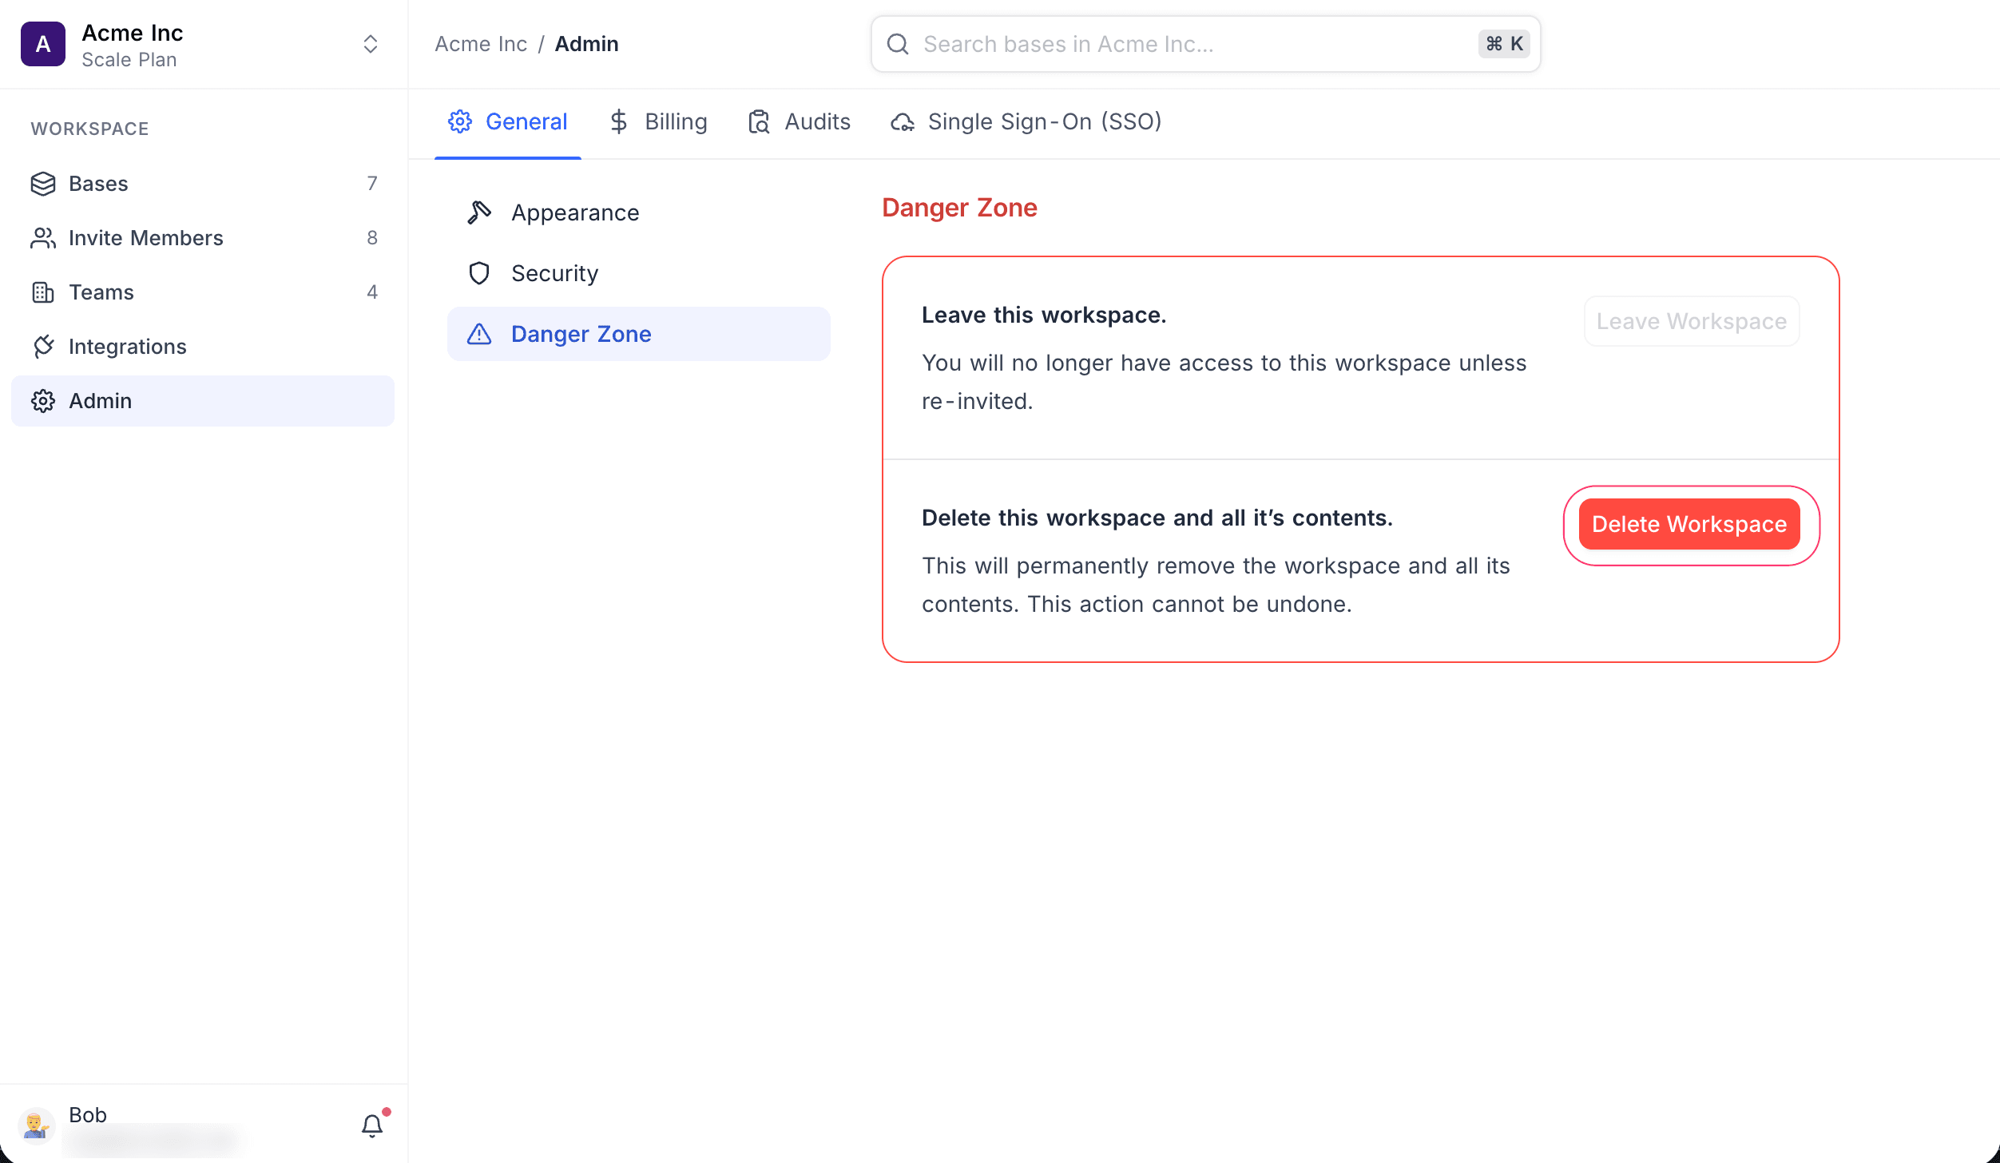The height and width of the screenshot is (1163, 2000).
Task: Click 'Leave this workspace.' heading
Action: tap(1044, 315)
